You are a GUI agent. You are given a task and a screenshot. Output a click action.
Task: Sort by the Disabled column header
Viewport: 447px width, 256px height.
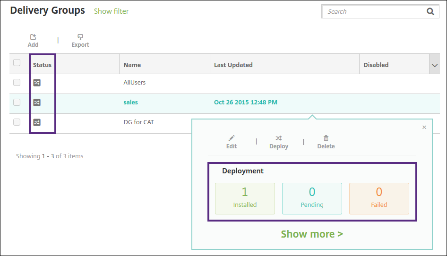376,65
